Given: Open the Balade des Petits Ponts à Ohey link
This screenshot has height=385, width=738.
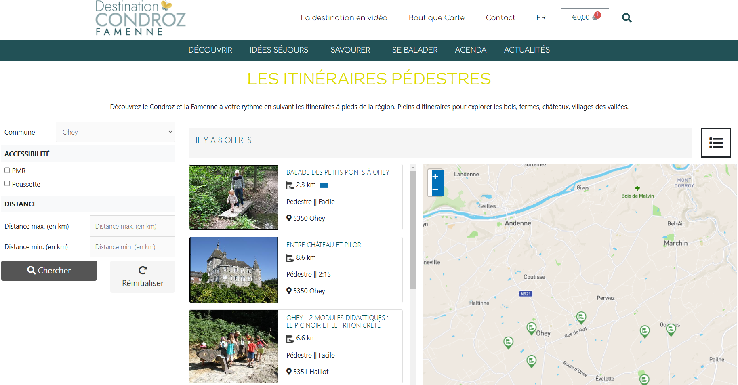Looking at the screenshot, I should [338, 172].
